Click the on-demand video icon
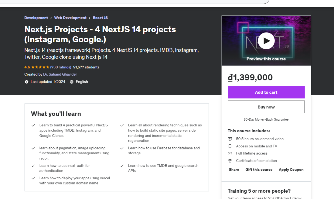The width and height of the screenshot is (334, 199). (230, 139)
